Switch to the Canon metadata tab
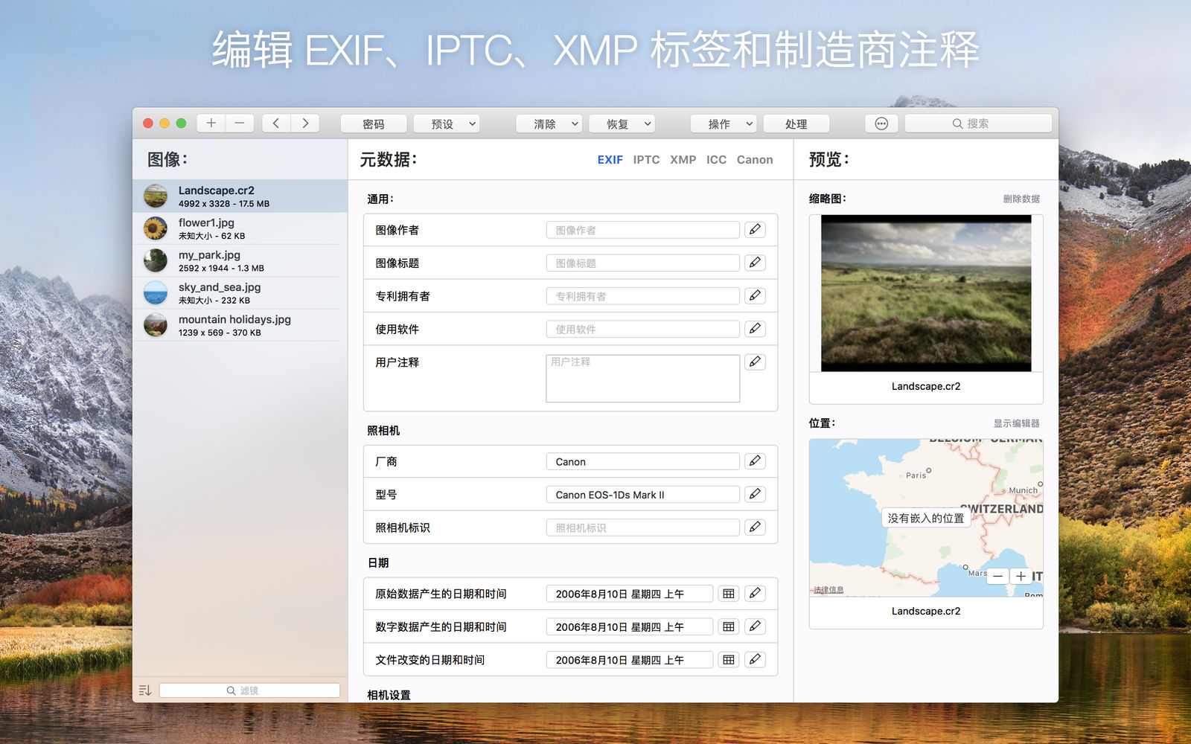1191x744 pixels. pos(755,160)
